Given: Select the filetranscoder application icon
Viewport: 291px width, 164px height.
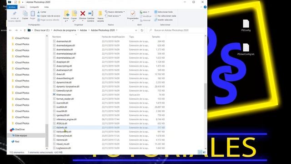Looking at the screenshot, I should tap(54, 95).
